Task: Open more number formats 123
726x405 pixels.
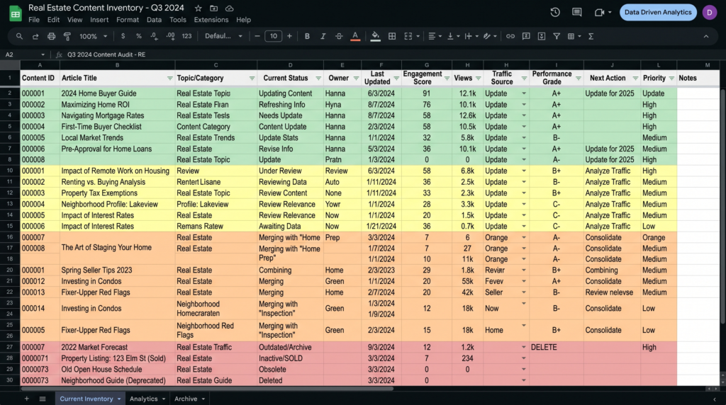Action: click(x=186, y=36)
